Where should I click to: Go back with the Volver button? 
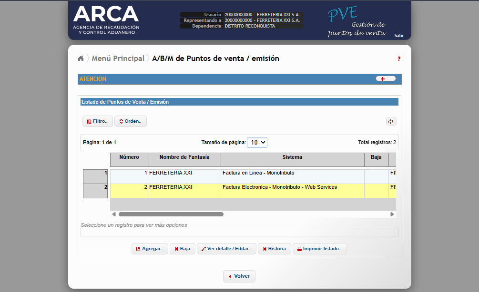(239, 276)
